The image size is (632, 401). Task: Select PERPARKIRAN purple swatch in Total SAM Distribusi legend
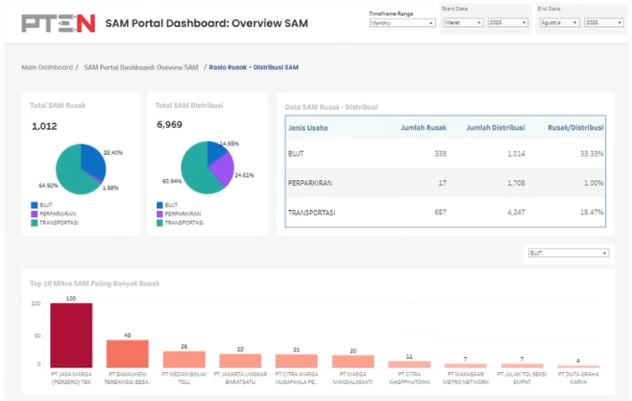tap(160, 214)
